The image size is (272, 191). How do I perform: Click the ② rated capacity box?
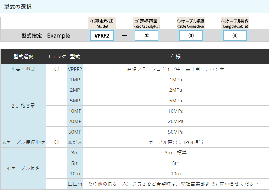click(146, 35)
